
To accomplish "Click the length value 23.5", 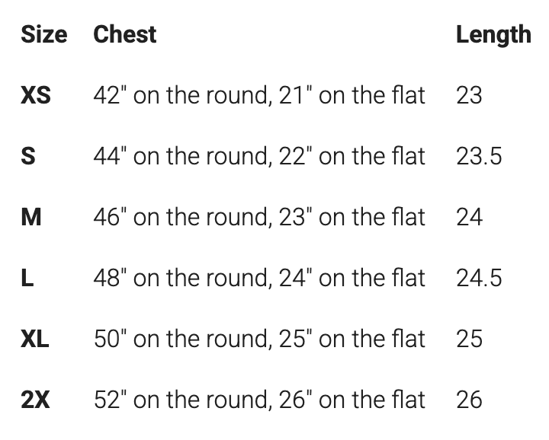I will tap(479, 156).
